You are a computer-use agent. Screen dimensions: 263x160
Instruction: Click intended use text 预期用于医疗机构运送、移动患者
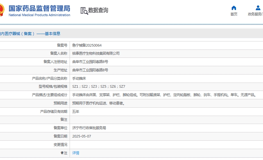(99, 103)
